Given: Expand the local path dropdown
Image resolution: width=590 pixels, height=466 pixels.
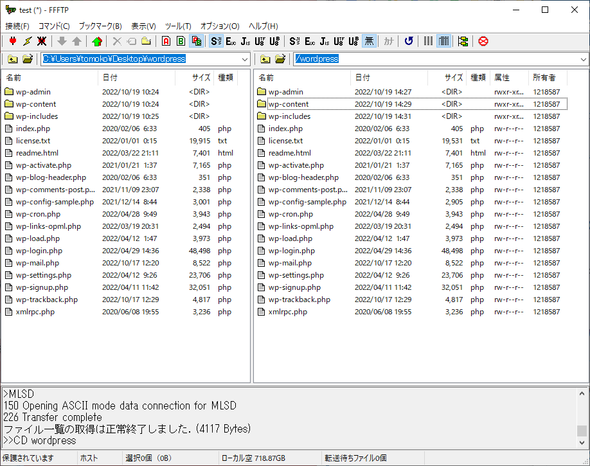Looking at the screenshot, I should [x=245, y=59].
